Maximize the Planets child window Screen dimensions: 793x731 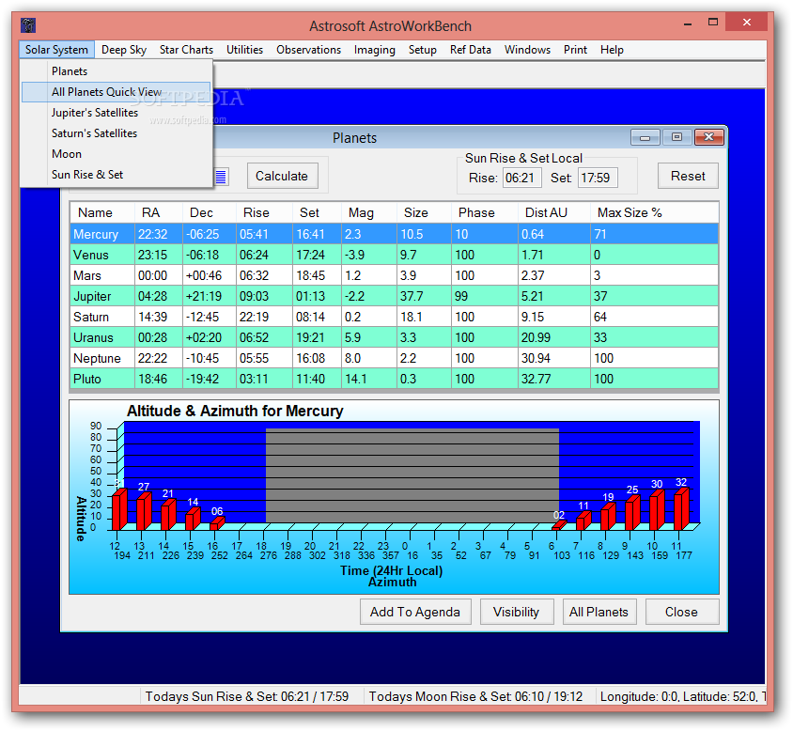click(676, 137)
